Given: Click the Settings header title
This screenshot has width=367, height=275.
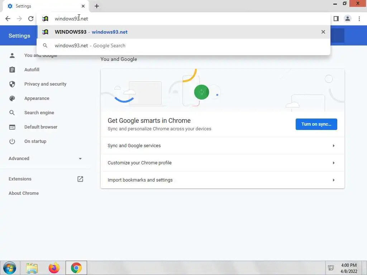Looking at the screenshot, I should [19, 36].
